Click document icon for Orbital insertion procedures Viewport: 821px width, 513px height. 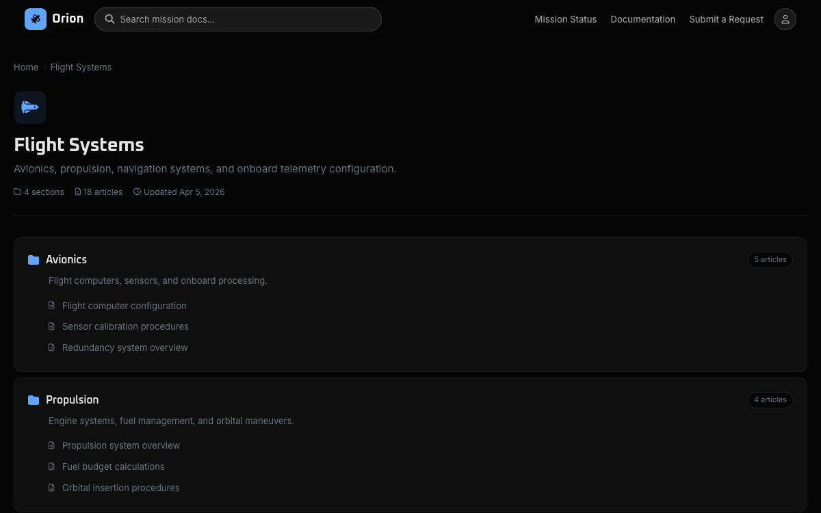coord(51,488)
